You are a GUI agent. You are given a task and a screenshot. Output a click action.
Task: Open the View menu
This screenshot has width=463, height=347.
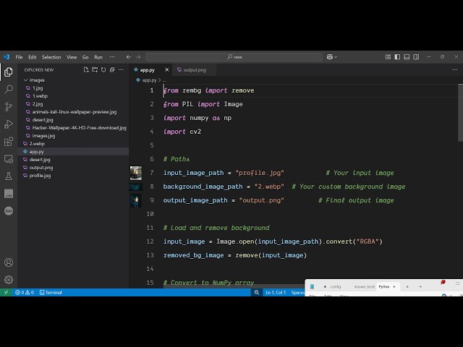click(x=72, y=57)
